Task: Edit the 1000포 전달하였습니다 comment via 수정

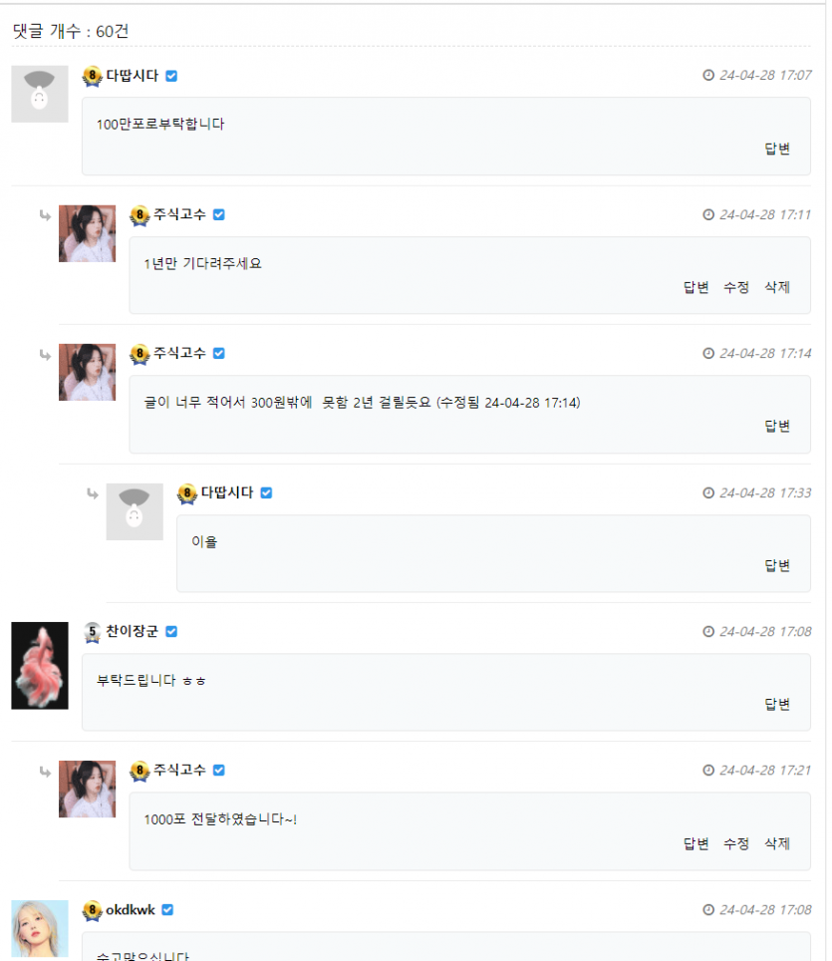Action: (736, 843)
